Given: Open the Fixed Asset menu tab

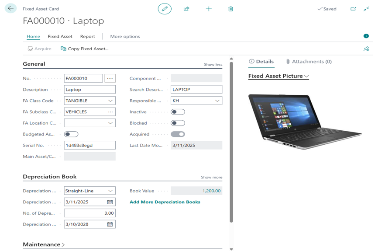Looking at the screenshot, I should pyautogui.click(x=60, y=36).
